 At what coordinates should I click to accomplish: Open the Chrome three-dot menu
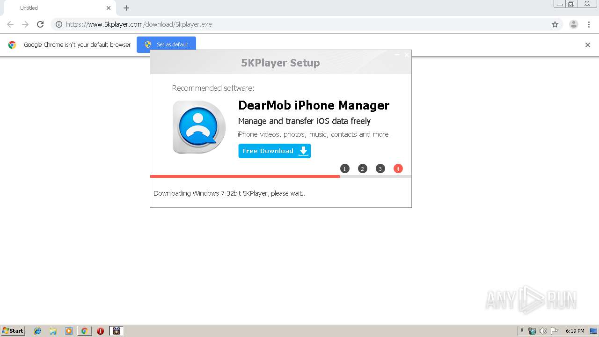pos(589,24)
